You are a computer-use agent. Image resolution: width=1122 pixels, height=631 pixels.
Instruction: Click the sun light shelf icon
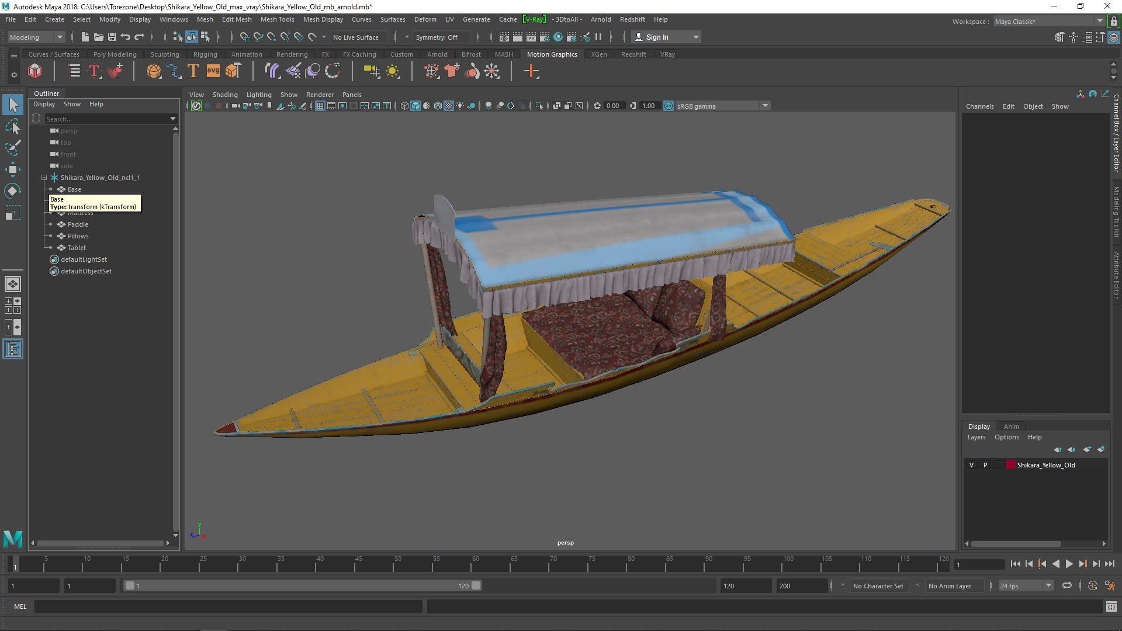pos(393,71)
